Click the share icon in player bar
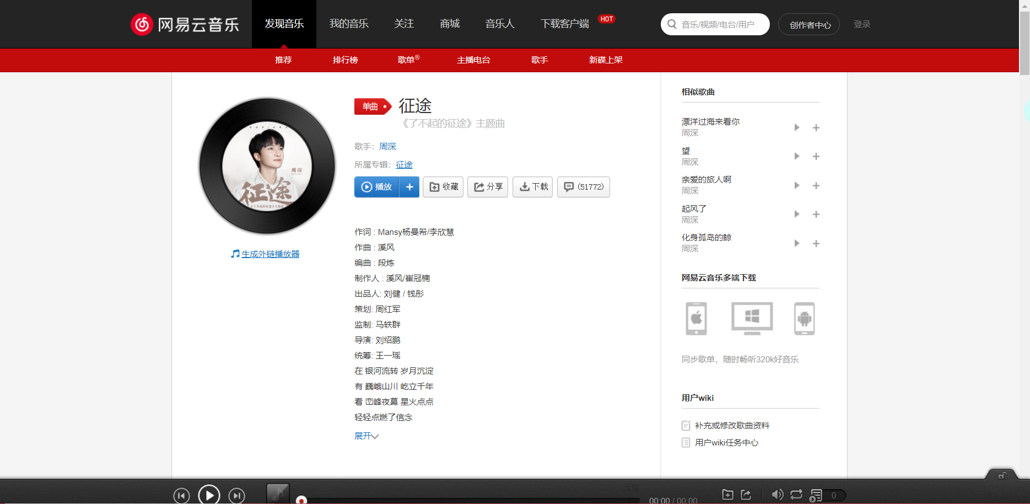1030x504 pixels. pyautogui.click(x=747, y=495)
